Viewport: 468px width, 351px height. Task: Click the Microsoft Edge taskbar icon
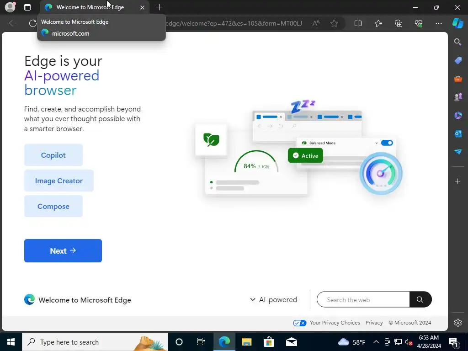tap(224, 342)
